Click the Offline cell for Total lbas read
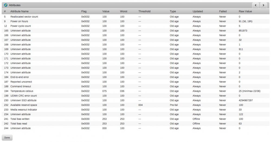This screenshot has height=142, width=271. [196, 124]
